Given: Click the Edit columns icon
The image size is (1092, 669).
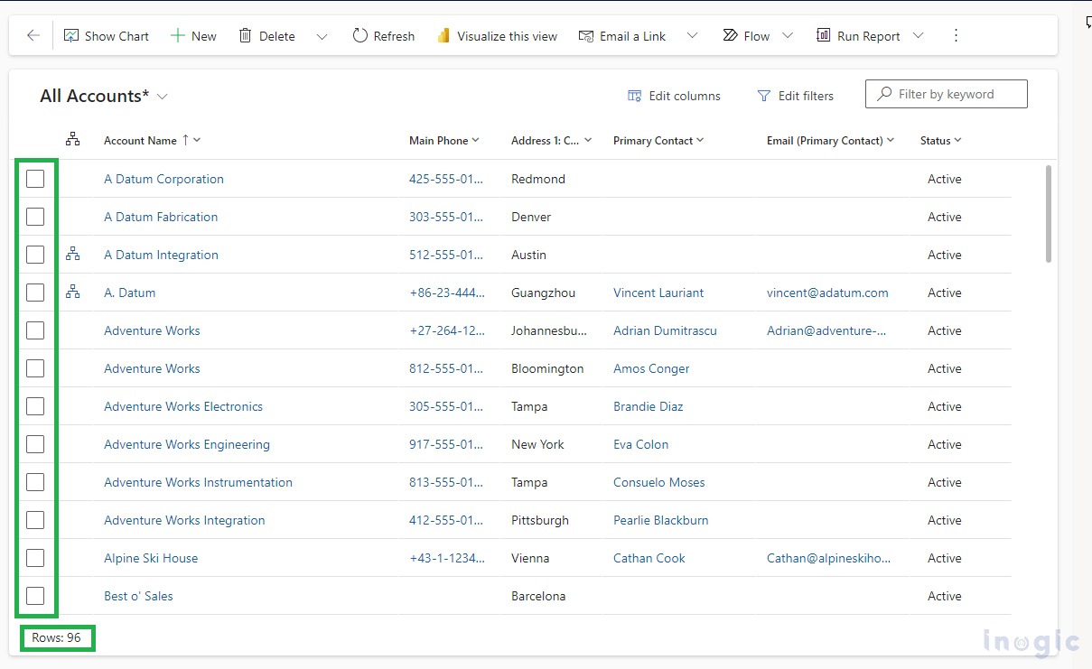Looking at the screenshot, I should [x=635, y=96].
